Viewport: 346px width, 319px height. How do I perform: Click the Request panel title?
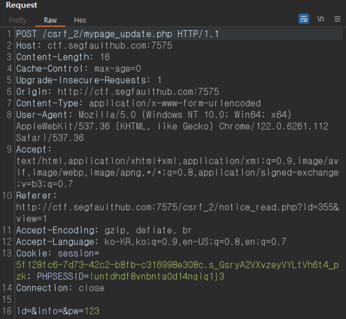[21, 5]
